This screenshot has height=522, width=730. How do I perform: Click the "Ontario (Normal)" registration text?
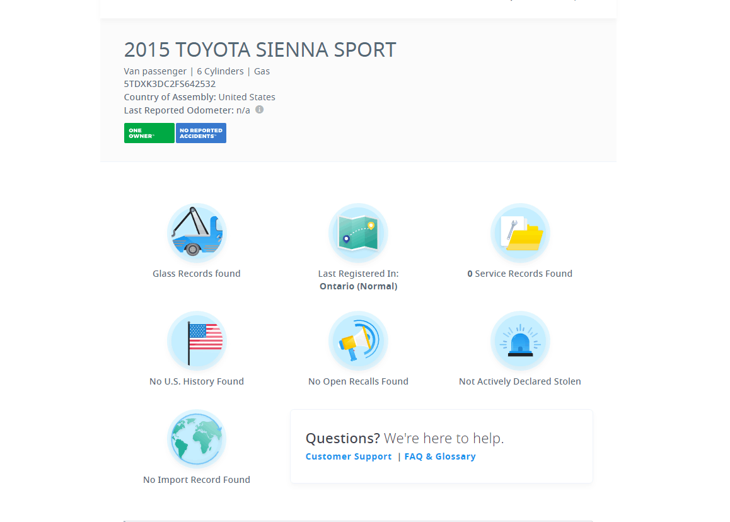(x=358, y=286)
